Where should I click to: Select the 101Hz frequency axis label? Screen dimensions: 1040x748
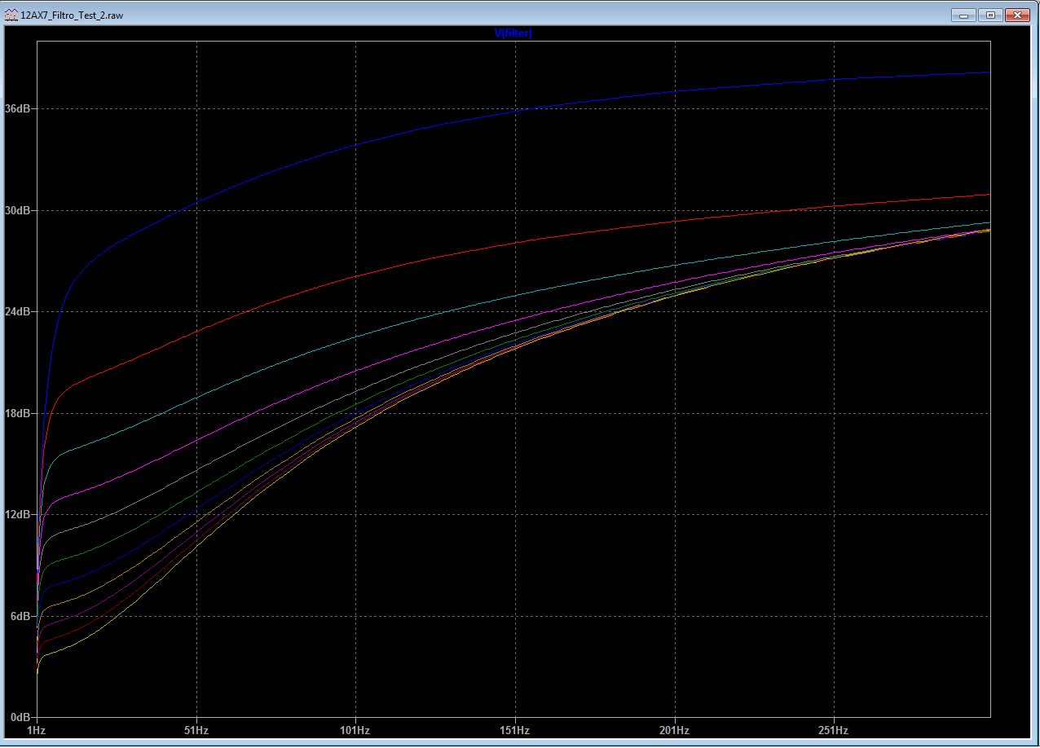355,729
